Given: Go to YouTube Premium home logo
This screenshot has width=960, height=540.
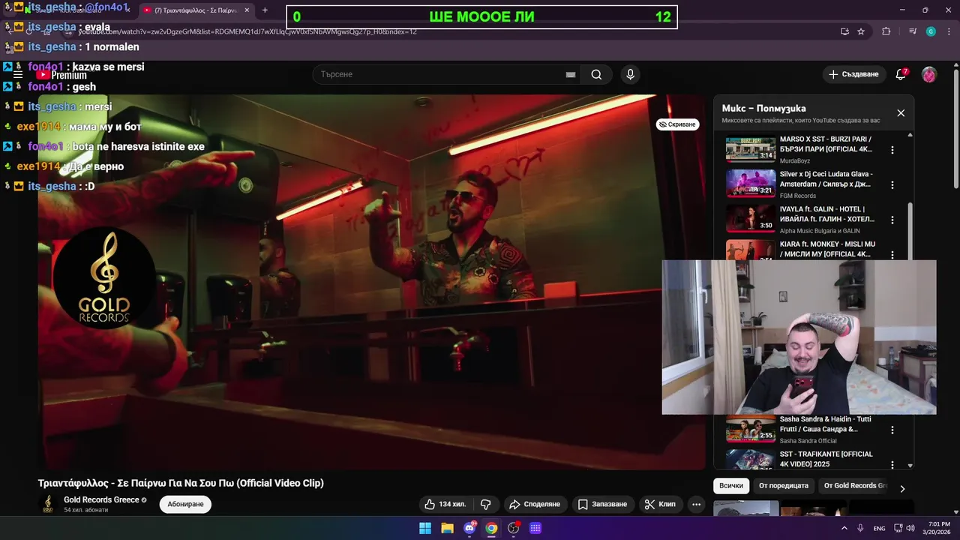Looking at the screenshot, I should coord(61,75).
